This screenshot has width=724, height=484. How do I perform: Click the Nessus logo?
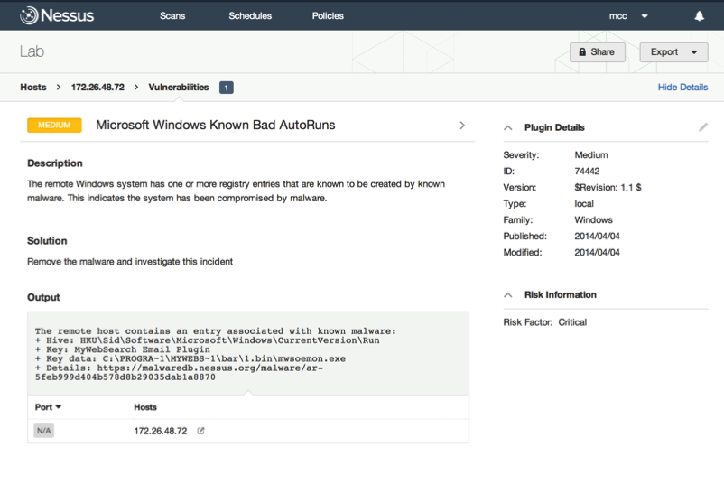(57, 15)
